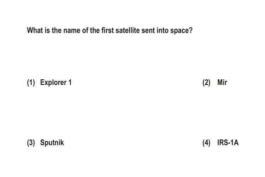
Task: Pick the Sputnik answer option
Action: (x=52, y=143)
